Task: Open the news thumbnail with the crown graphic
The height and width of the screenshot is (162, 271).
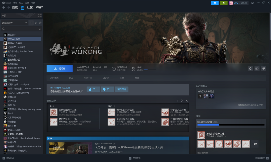Action: [x=71, y=148]
